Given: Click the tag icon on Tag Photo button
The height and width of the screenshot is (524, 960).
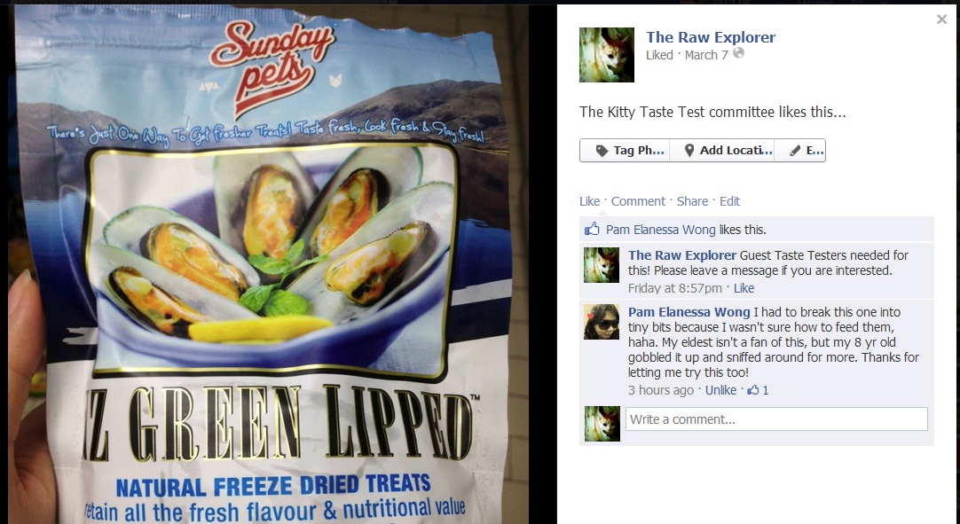Looking at the screenshot, I should pyautogui.click(x=602, y=151).
